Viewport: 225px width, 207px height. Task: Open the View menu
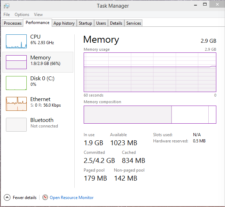pos(38,15)
